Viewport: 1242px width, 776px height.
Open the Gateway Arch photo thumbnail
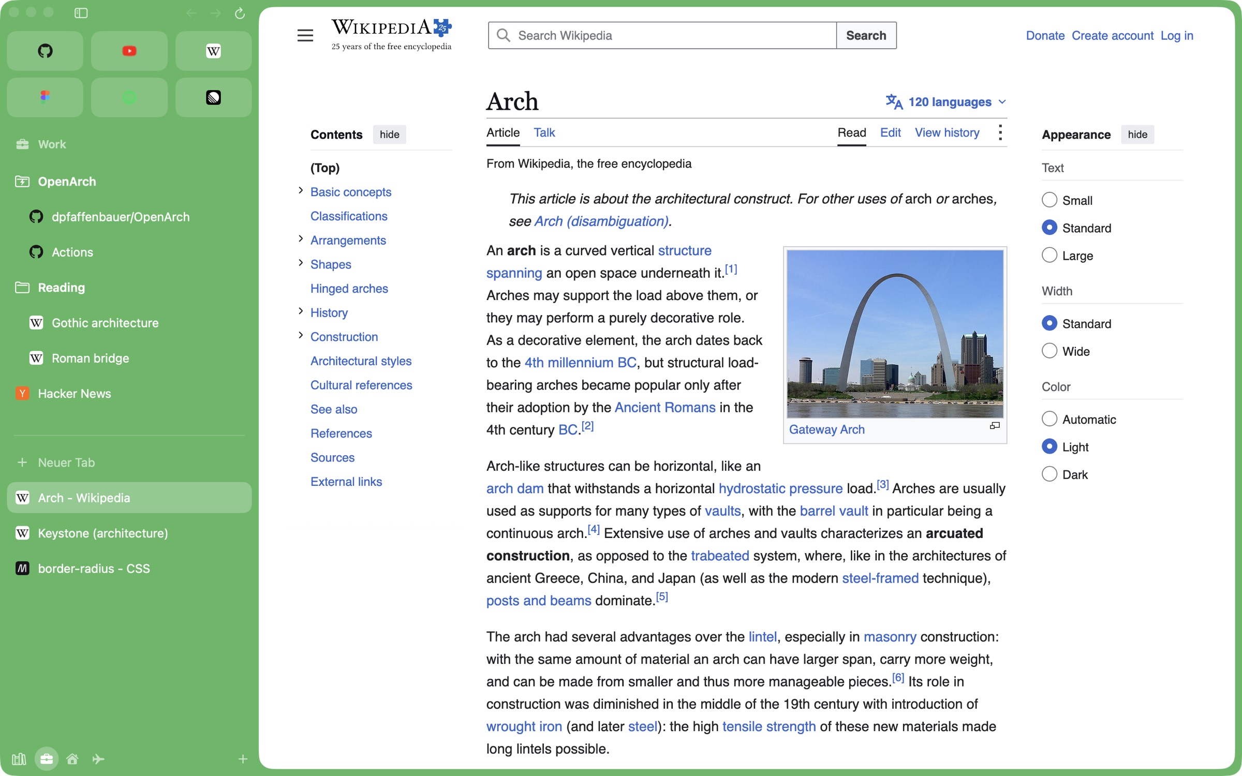click(895, 334)
